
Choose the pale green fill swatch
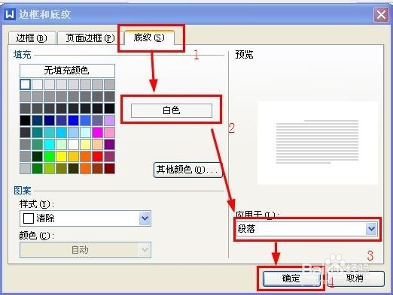tap(62, 145)
